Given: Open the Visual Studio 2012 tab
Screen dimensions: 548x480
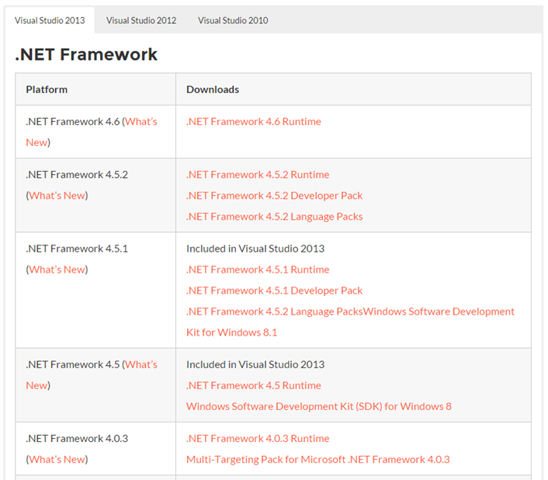Looking at the screenshot, I should (x=141, y=20).
